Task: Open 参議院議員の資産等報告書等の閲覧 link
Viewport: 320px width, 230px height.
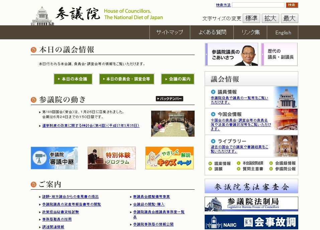Action: pos(72,204)
